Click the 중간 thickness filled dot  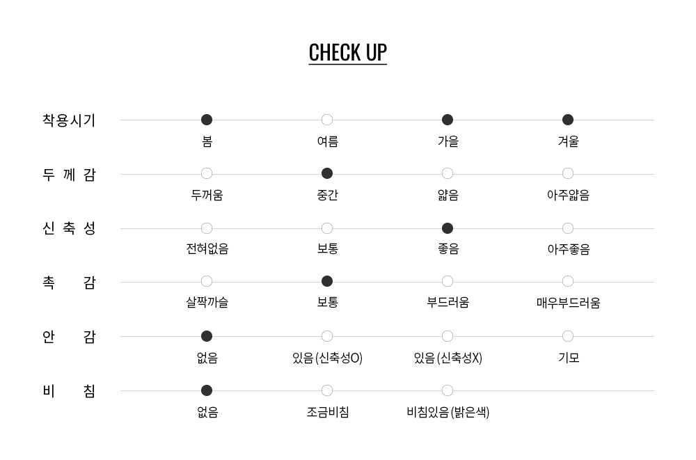(x=327, y=173)
